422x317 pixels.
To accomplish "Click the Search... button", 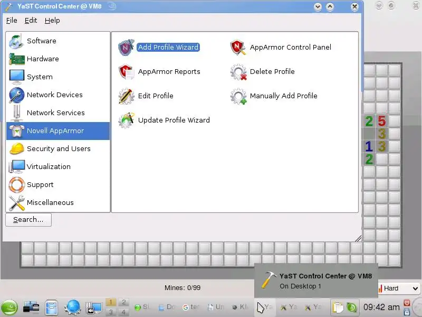I will coord(28,220).
